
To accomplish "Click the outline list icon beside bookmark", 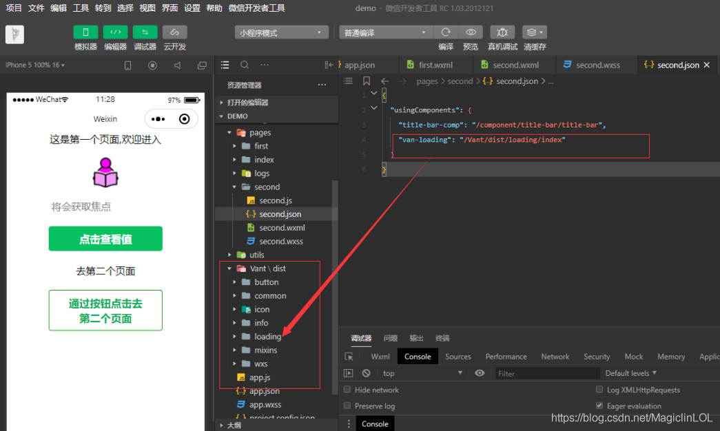I will pyautogui.click(x=348, y=81).
